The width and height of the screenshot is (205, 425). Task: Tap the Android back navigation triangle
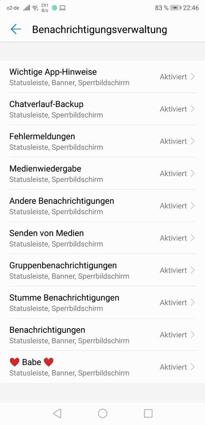(x=57, y=413)
